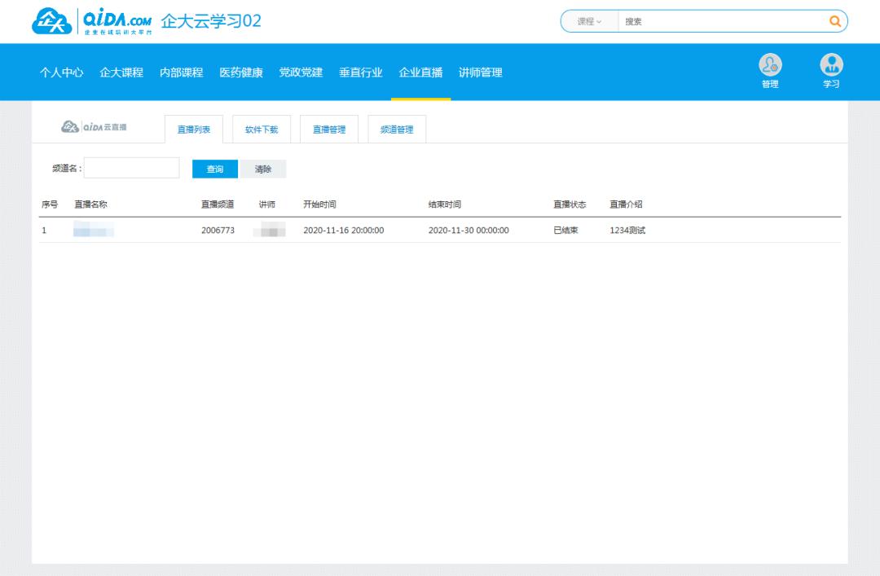Screen dimensions: 880x576
Task: Switch to the 软件下载 tab
Action: pos(262,129)
